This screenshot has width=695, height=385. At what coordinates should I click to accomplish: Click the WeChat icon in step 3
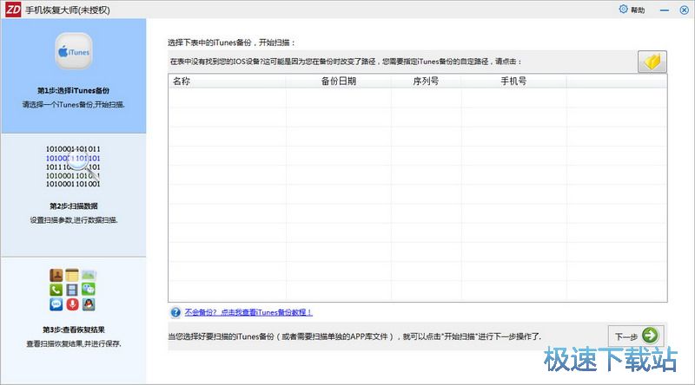(x=89, y=290)
